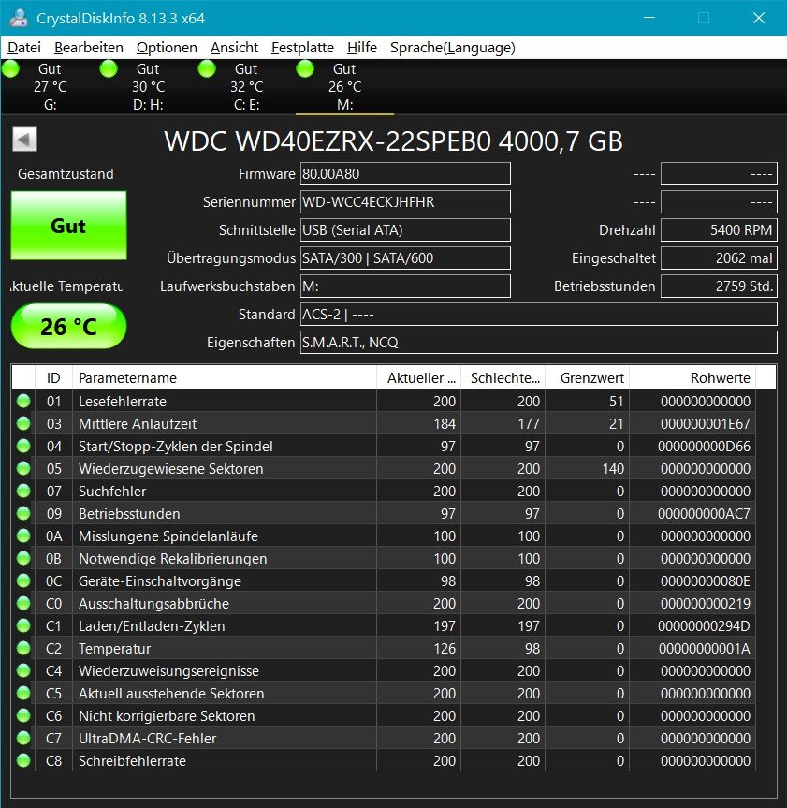The width and height of the screenshot is (787, 808).
Task: Click the ID column header
Action: click(x=53, y=377)
